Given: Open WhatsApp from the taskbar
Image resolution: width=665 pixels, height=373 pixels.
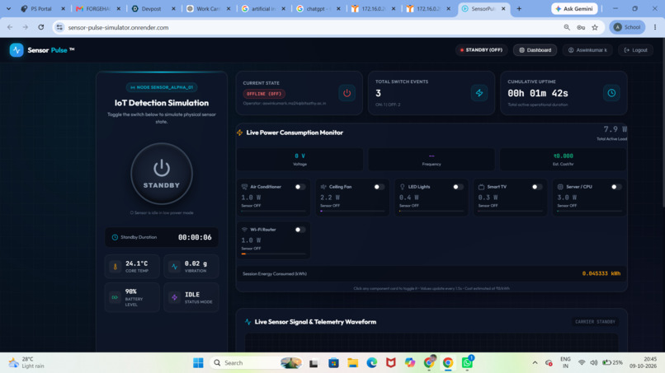Looking at the screenshot, I should (467, 363).
